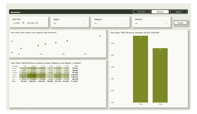Select the Beauty row label
This screenshot has width=197, height=114.
pyautogui.click(x=14, y=68)
